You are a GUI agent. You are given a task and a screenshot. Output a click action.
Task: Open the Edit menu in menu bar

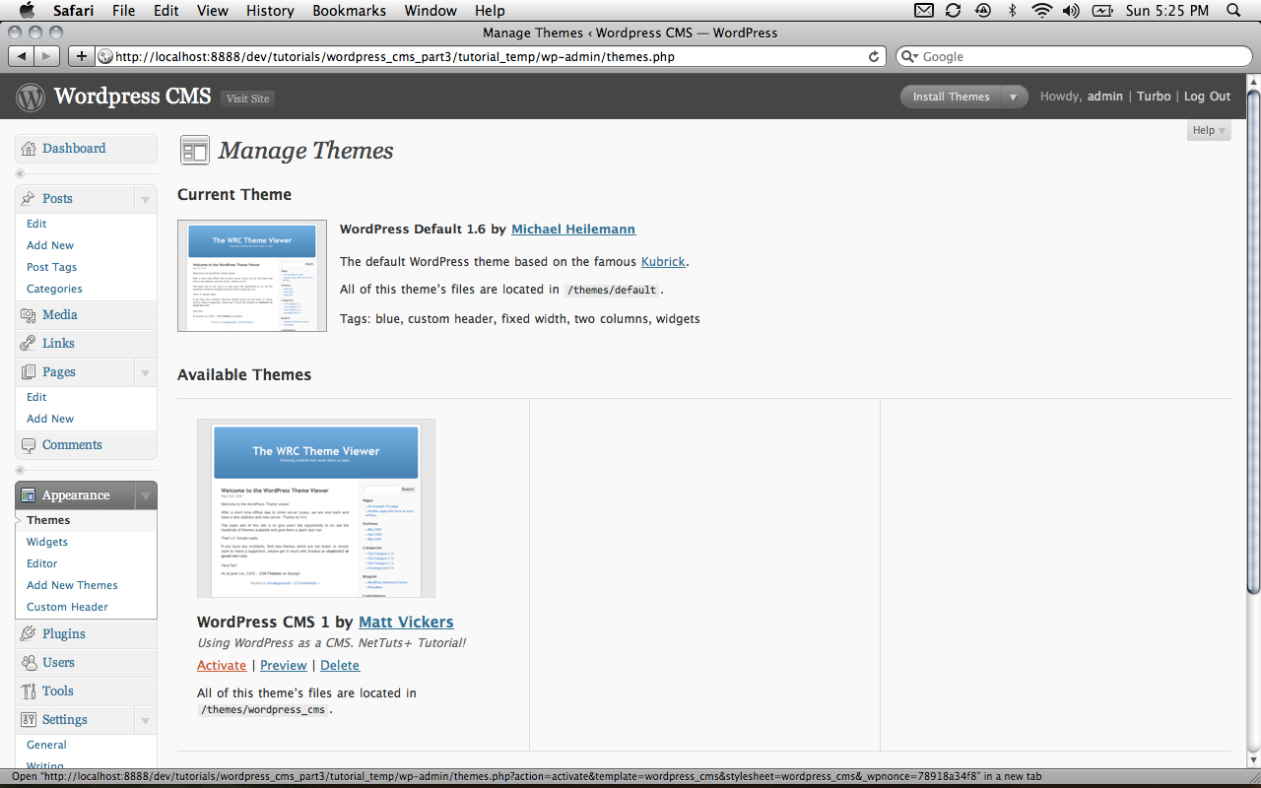click(x=166, y=11)
